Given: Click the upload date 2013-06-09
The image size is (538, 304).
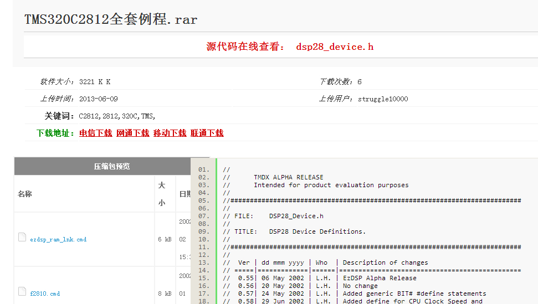Looking at the screenshot, I should [x=99, y=99].
